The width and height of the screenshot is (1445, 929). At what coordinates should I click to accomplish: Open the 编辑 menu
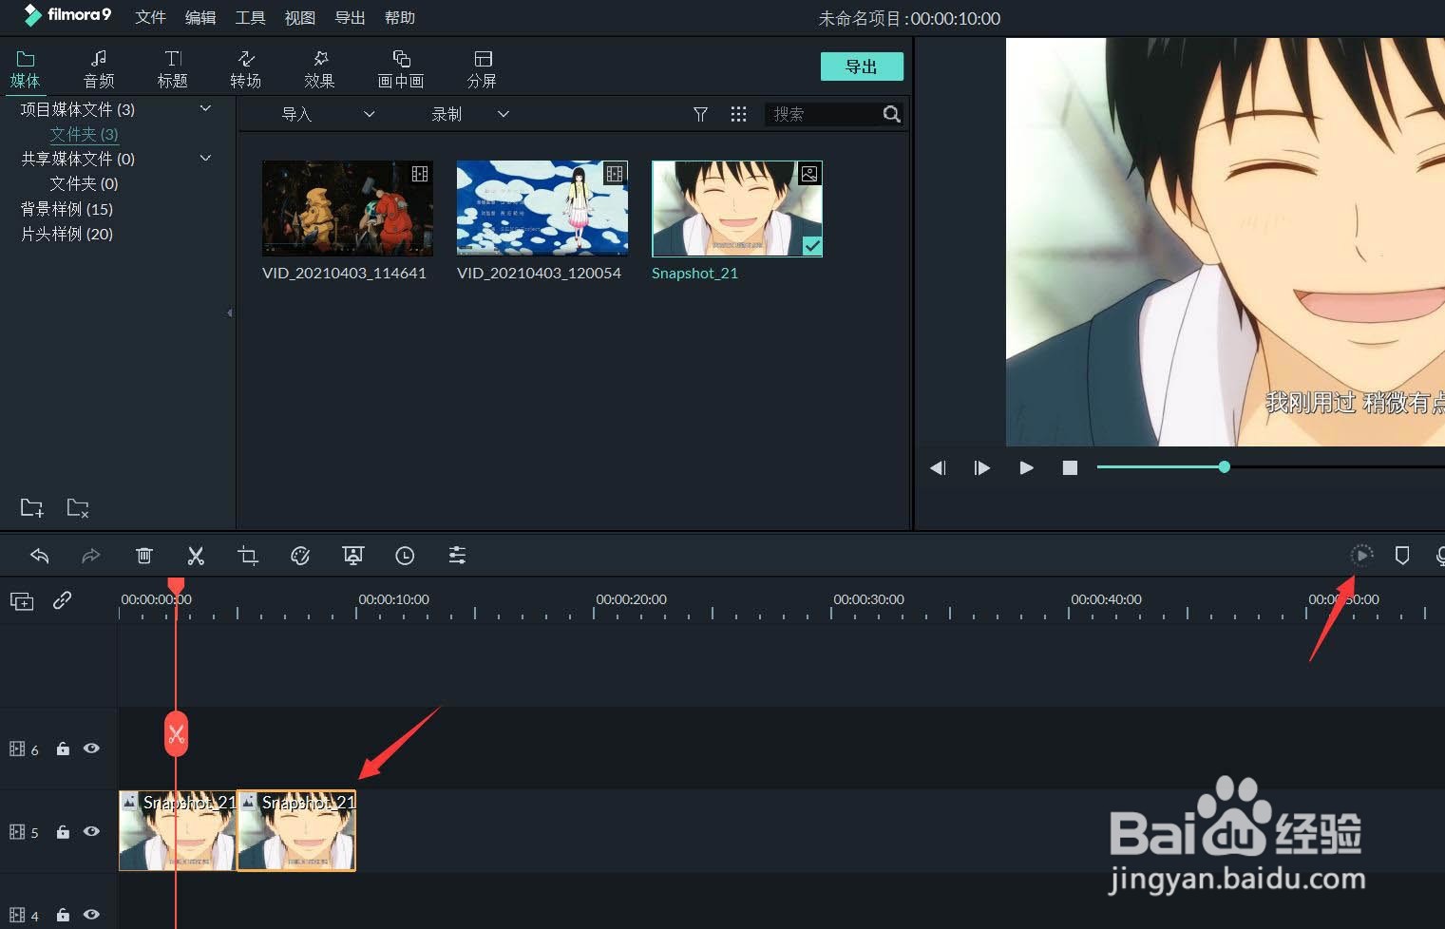coord(200,17)
